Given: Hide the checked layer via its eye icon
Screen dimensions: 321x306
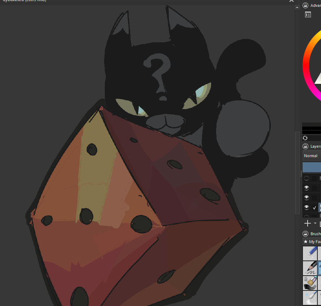Looking at the screenshot, I should click(x=307, y=207).
